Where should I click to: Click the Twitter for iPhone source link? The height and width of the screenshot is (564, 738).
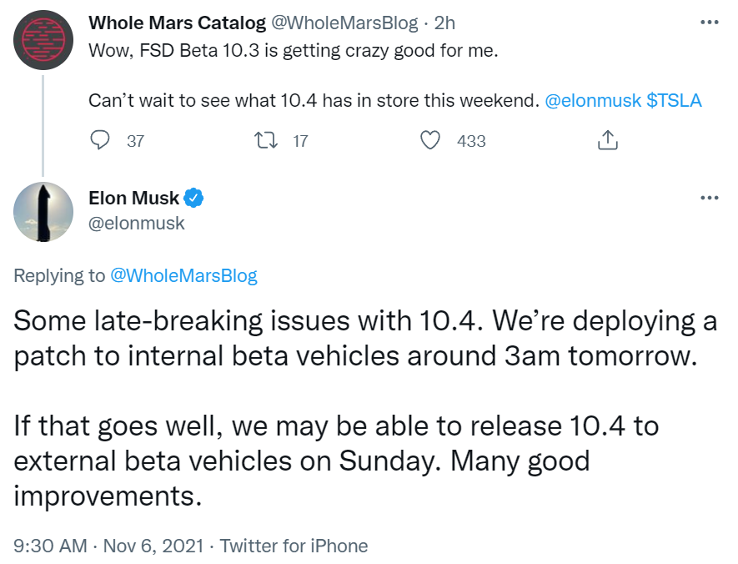tap(293, 546)
